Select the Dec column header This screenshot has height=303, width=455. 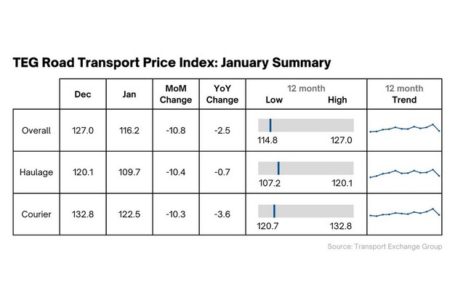[83, 94]
